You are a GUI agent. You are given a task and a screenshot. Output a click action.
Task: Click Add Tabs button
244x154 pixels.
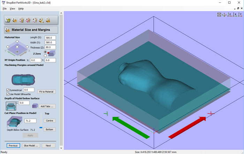coord(47,106)
